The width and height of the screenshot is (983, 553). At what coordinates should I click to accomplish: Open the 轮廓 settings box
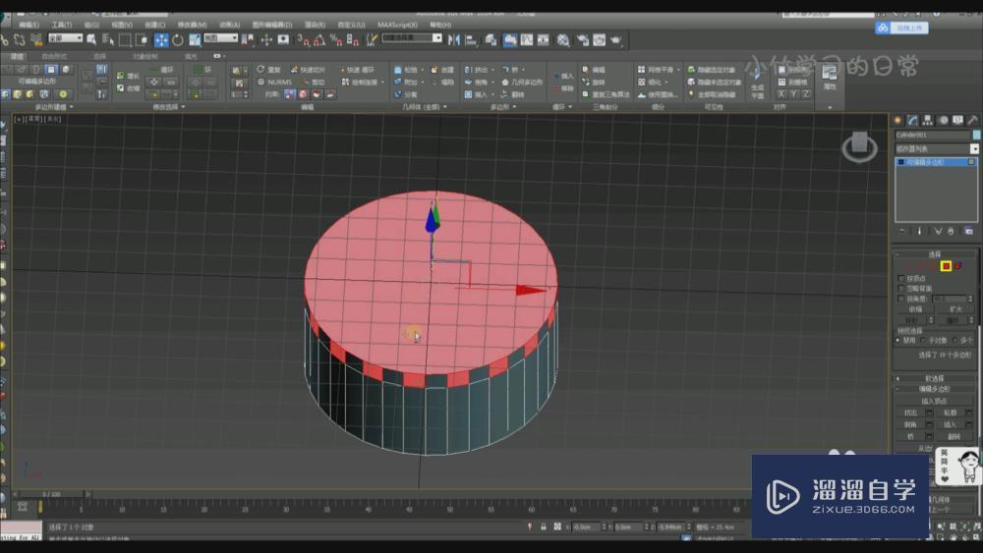[x=968, y=413]
